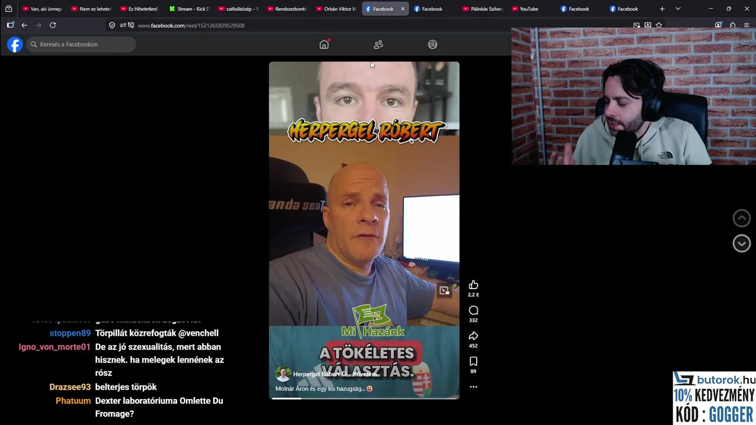Open the reel's three-dot more options
Viewport: 756px width, 425px height.
[473, 387]
